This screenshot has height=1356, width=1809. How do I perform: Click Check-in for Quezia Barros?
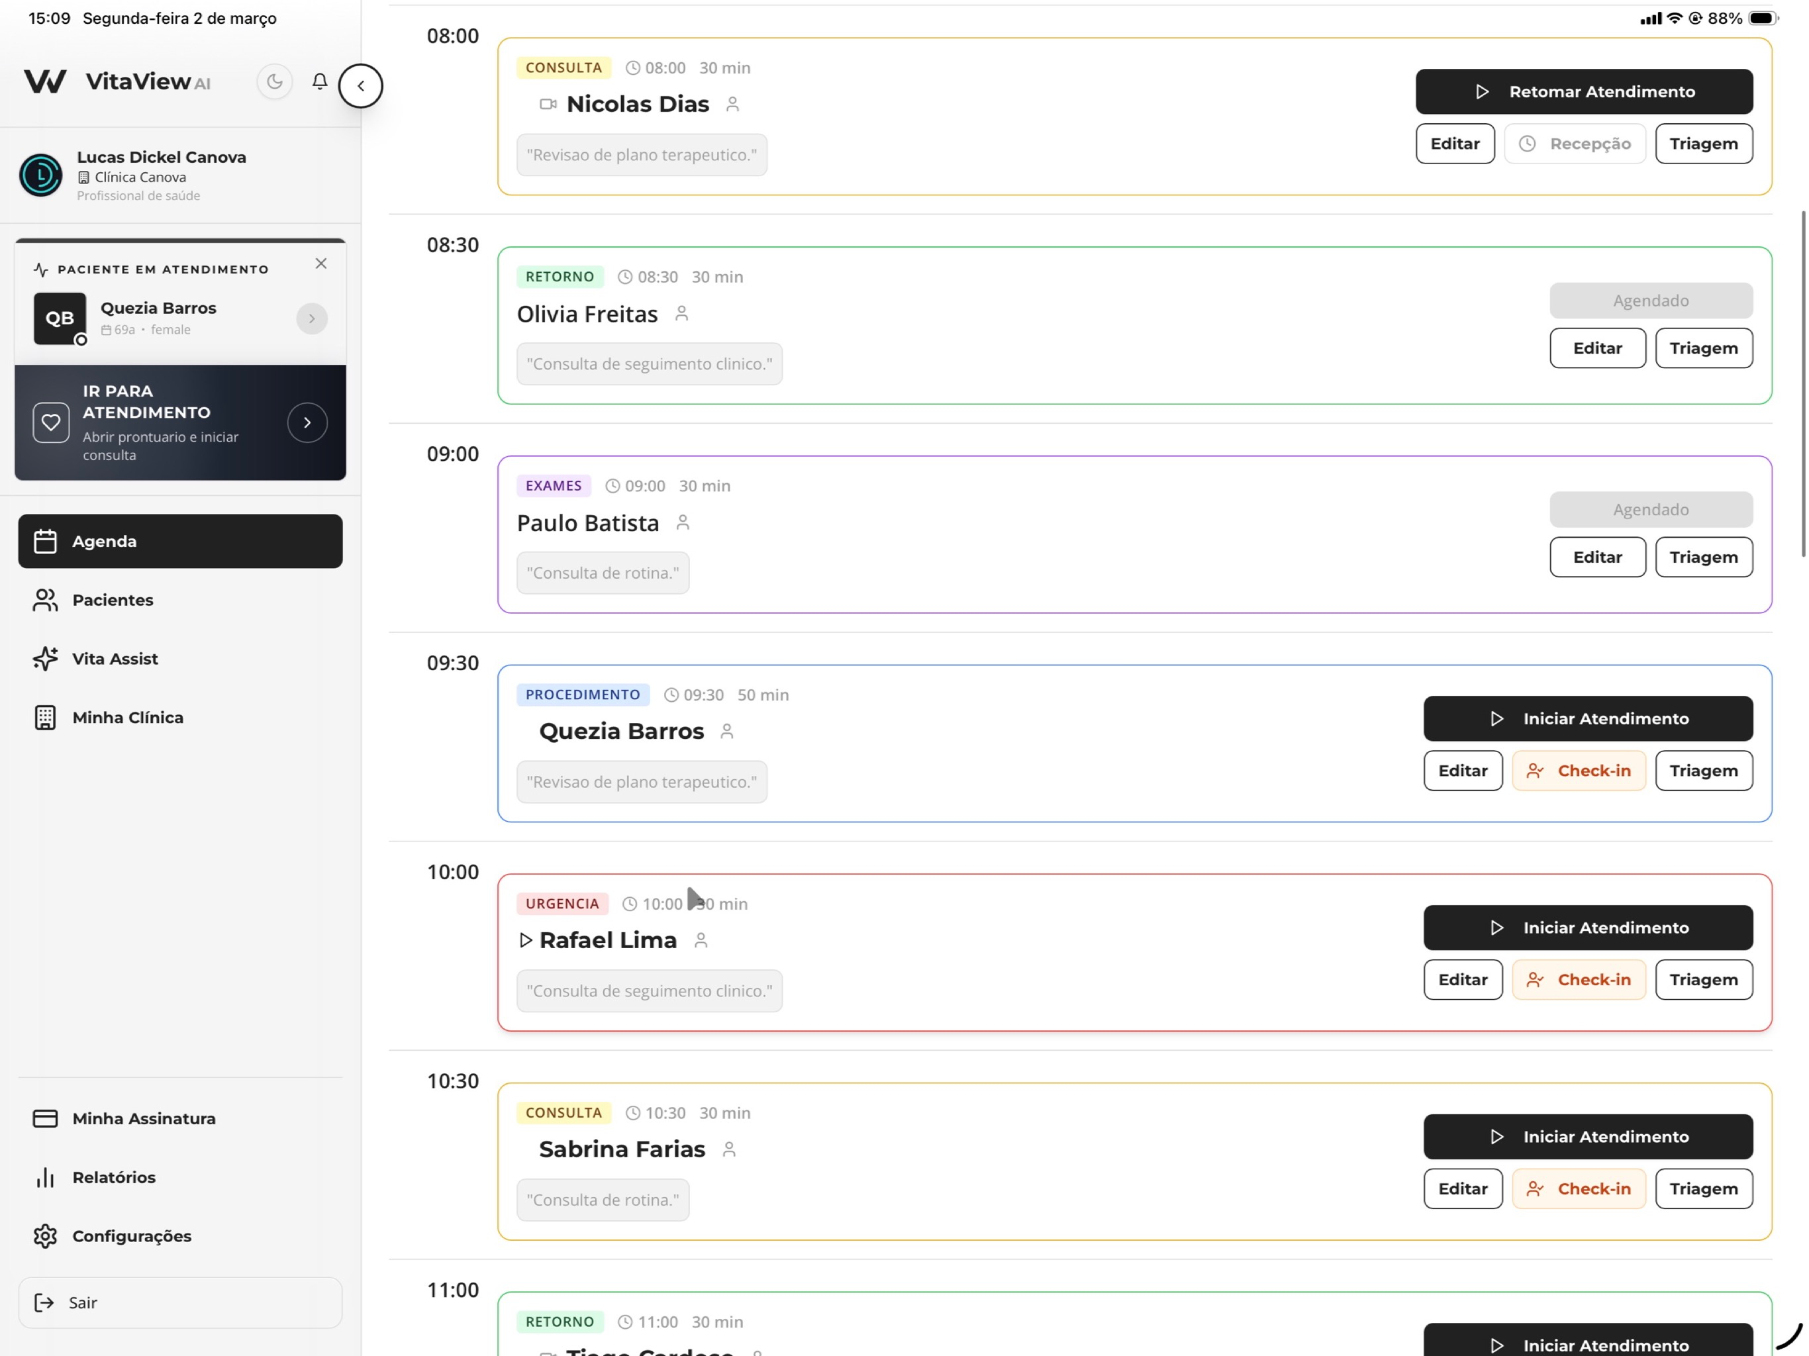pos(1579,771)
